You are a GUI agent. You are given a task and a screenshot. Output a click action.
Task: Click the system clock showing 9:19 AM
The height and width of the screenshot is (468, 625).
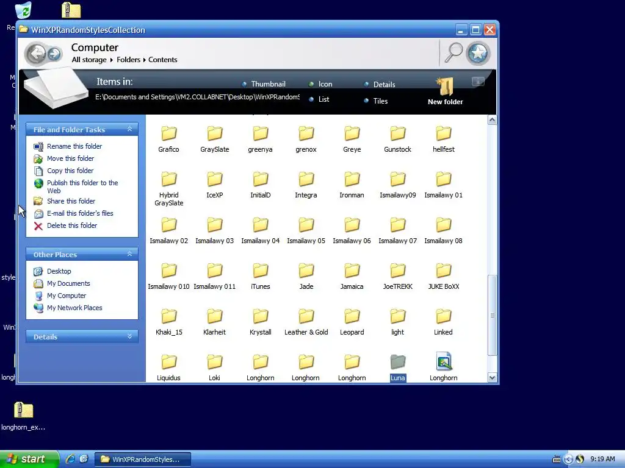[602, 459]
